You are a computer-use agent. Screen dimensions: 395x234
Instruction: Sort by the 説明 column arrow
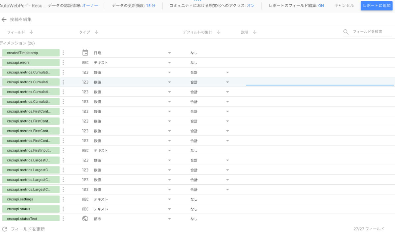254,32
